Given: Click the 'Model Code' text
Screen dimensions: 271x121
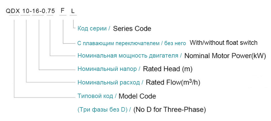Looking at the screenshot, I should click(137, 96).
